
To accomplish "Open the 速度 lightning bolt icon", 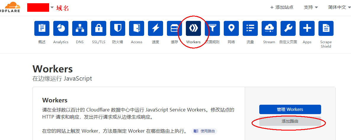I will [x=156, y=28].
